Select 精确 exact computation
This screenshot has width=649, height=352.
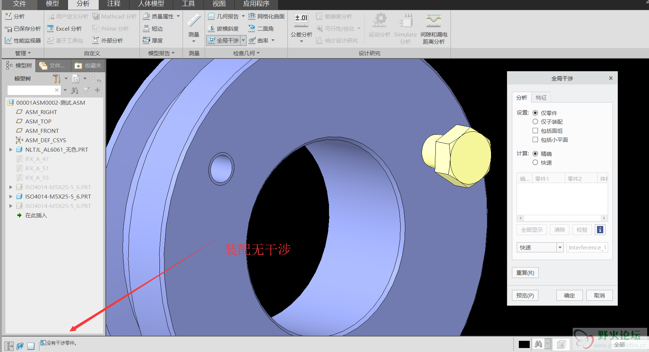click(535, 153)
